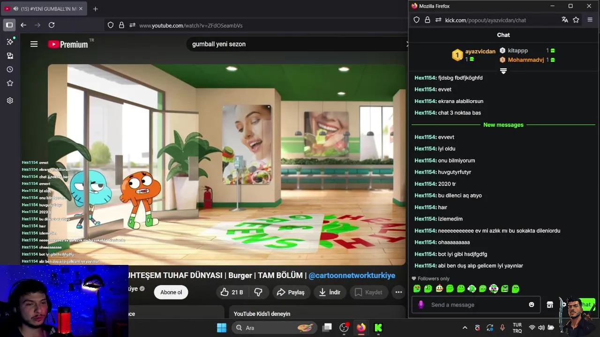Open the Firefox sidebar toggle icon

point(9,25)
